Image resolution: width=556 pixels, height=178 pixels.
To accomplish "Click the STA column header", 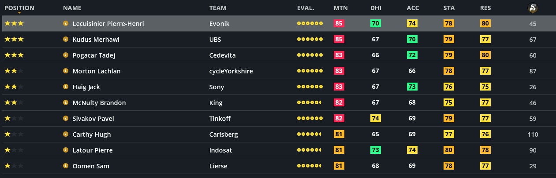I will (x=448, y=8).
